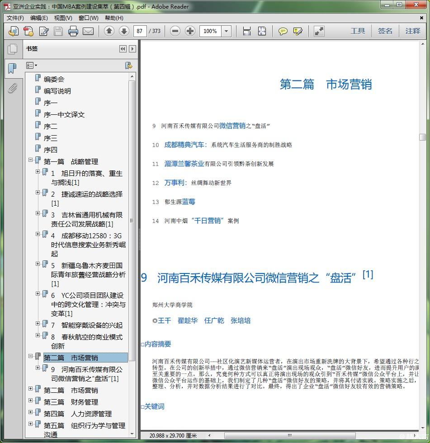This screenshot has width=430, height=443.
Task: Select bookmark 8 春秋航空的商业模式创新
Action: point(87,342)
